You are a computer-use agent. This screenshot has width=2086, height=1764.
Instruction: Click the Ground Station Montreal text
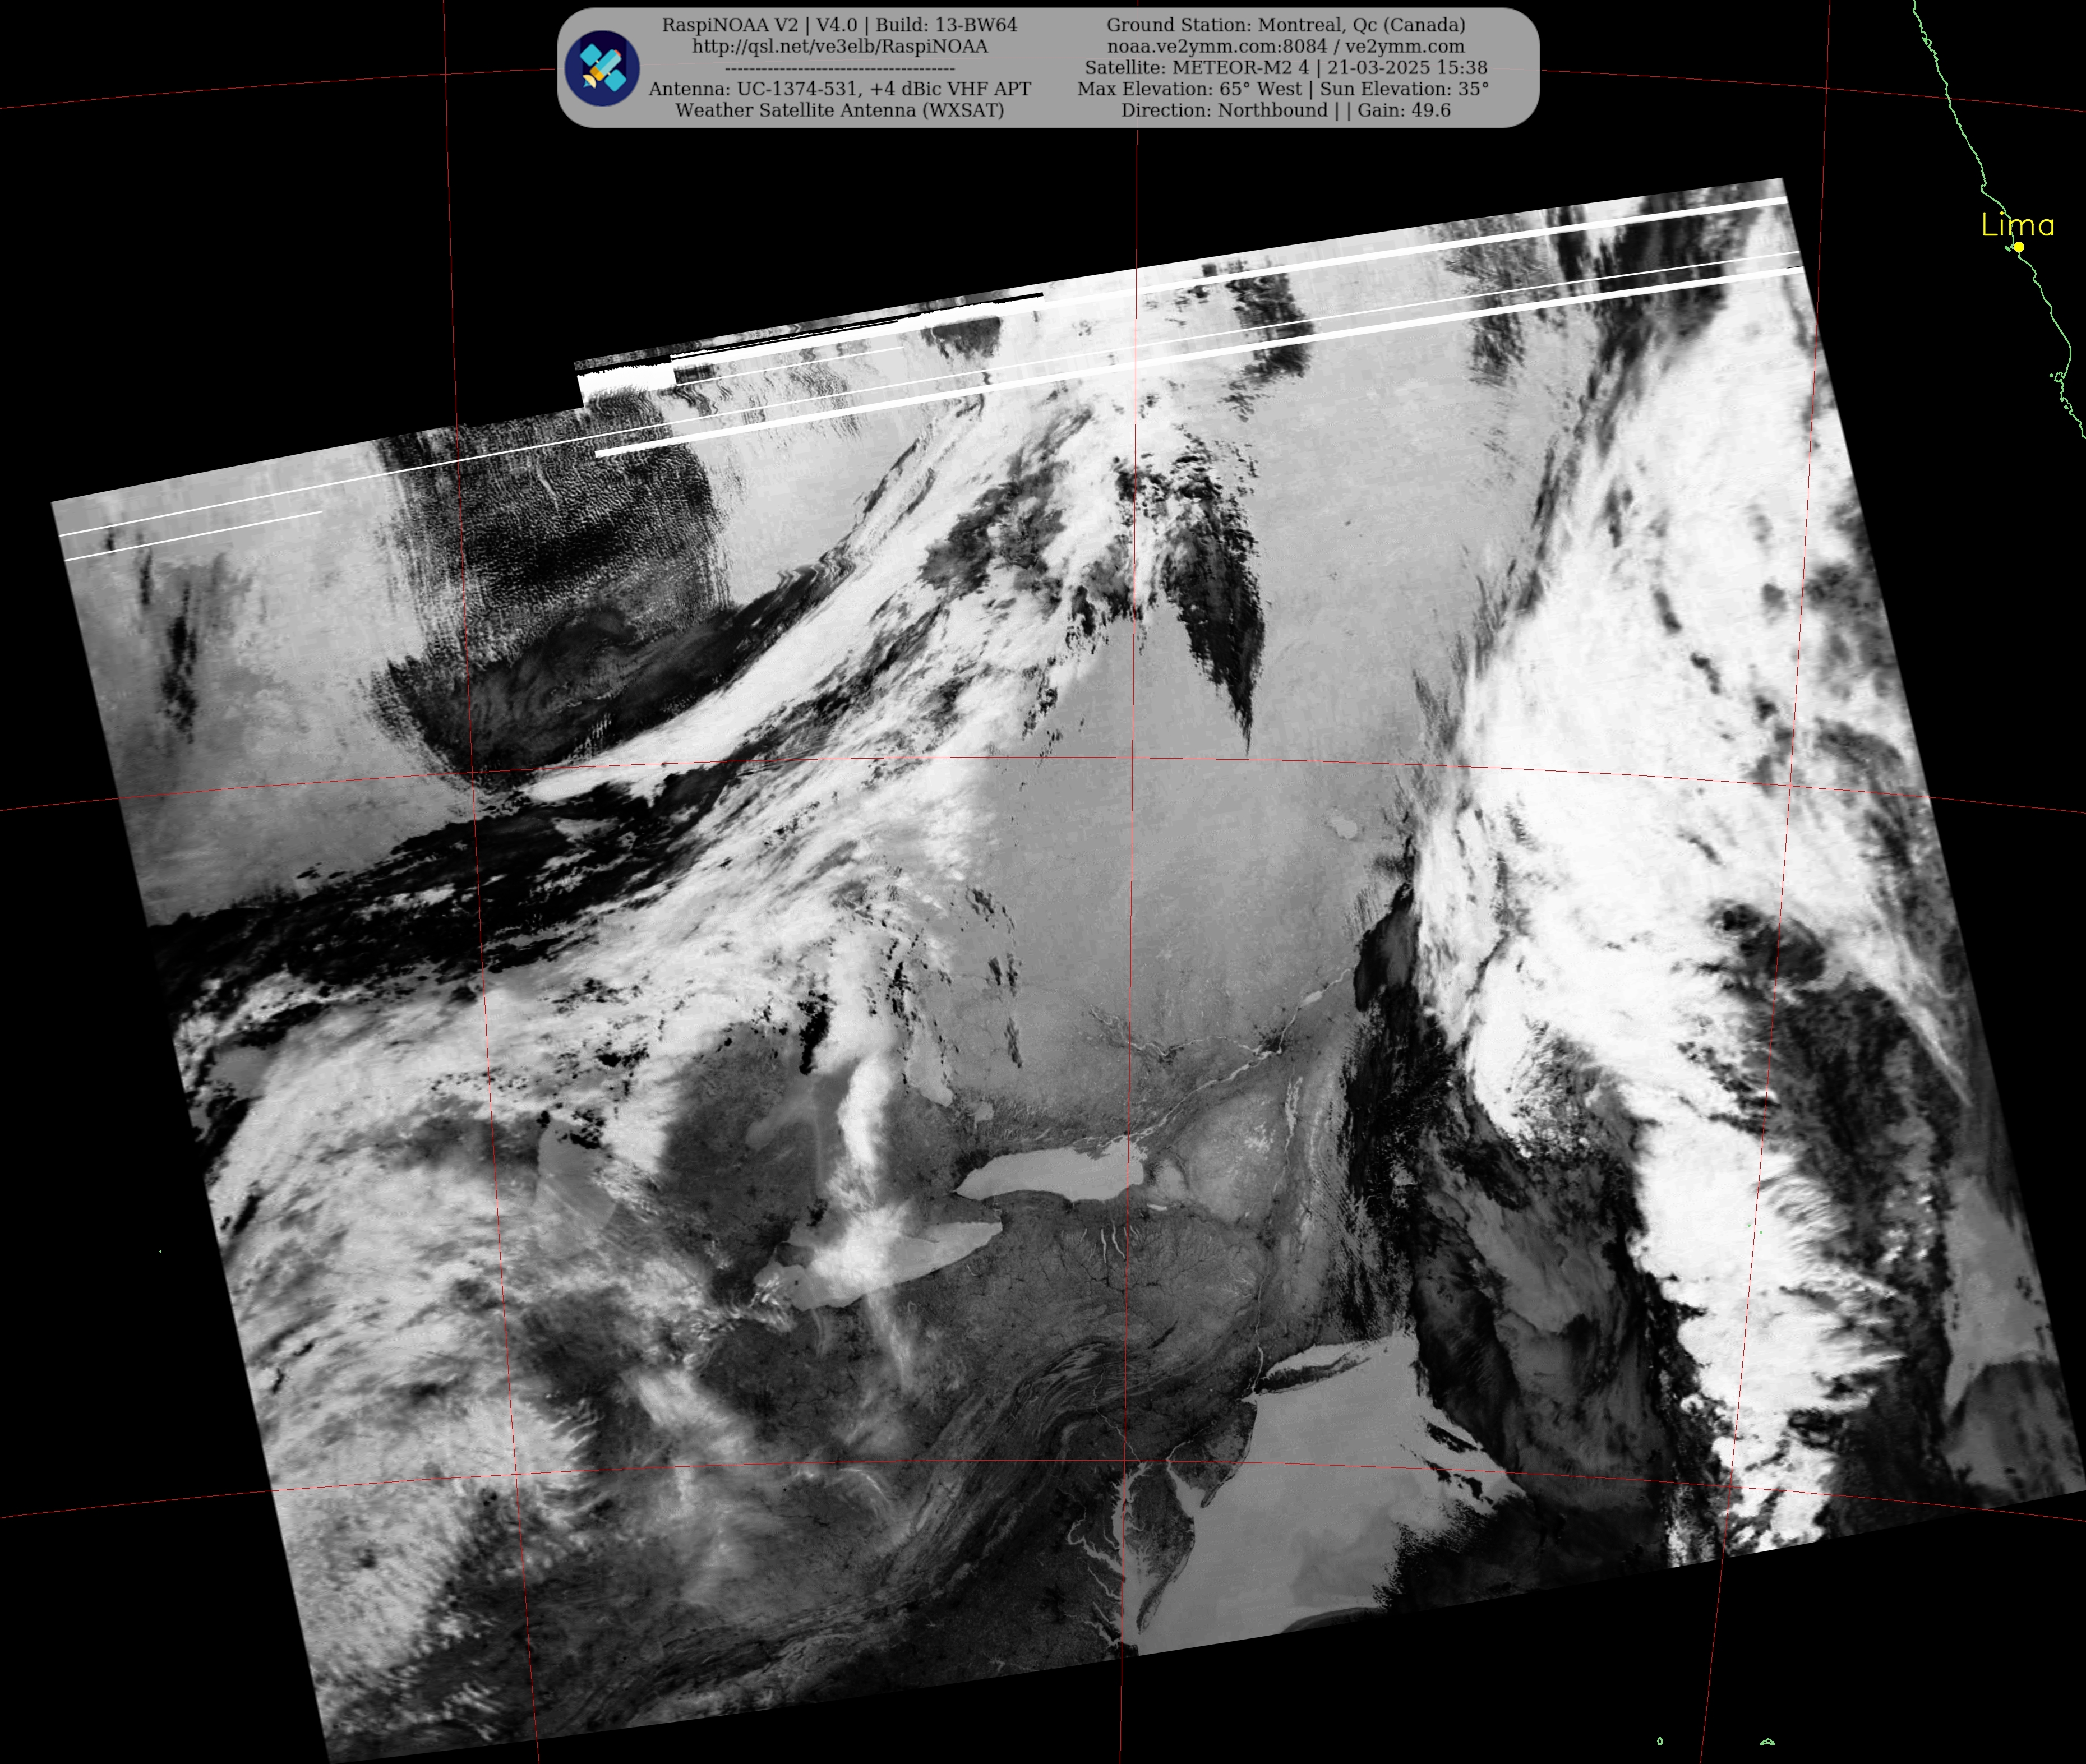click(x=1285, y=25)
